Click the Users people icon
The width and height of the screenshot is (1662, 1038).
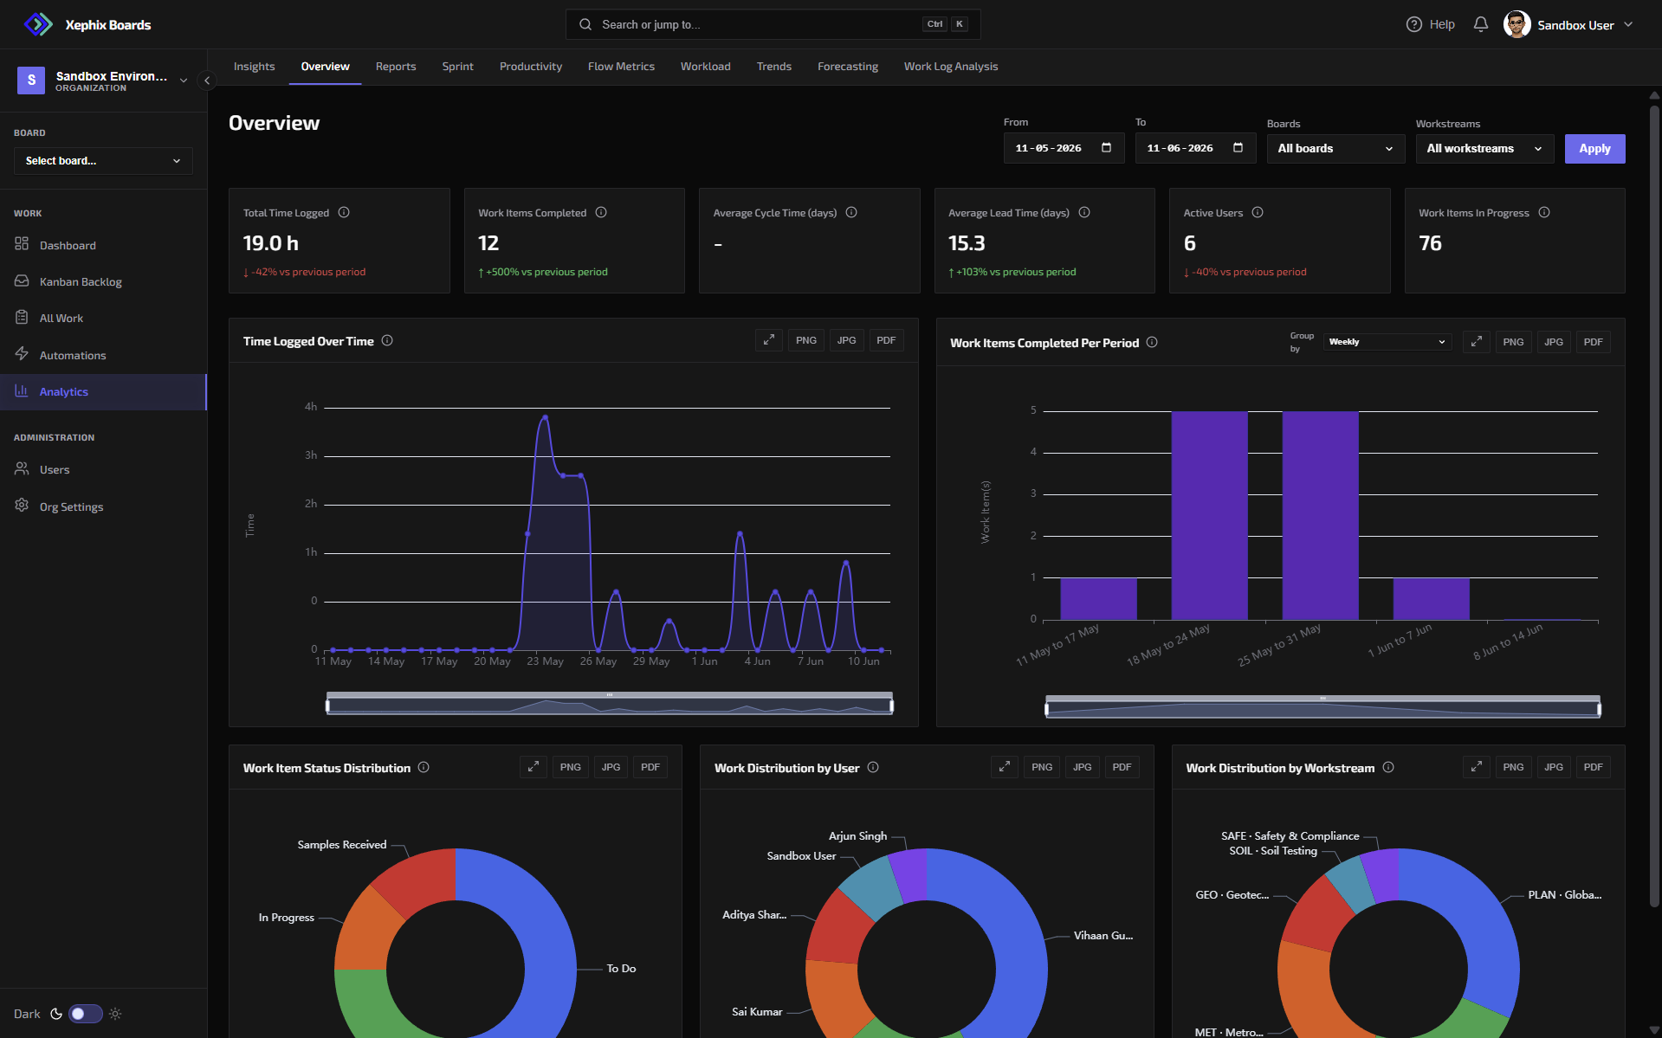(x=22, y=468)
